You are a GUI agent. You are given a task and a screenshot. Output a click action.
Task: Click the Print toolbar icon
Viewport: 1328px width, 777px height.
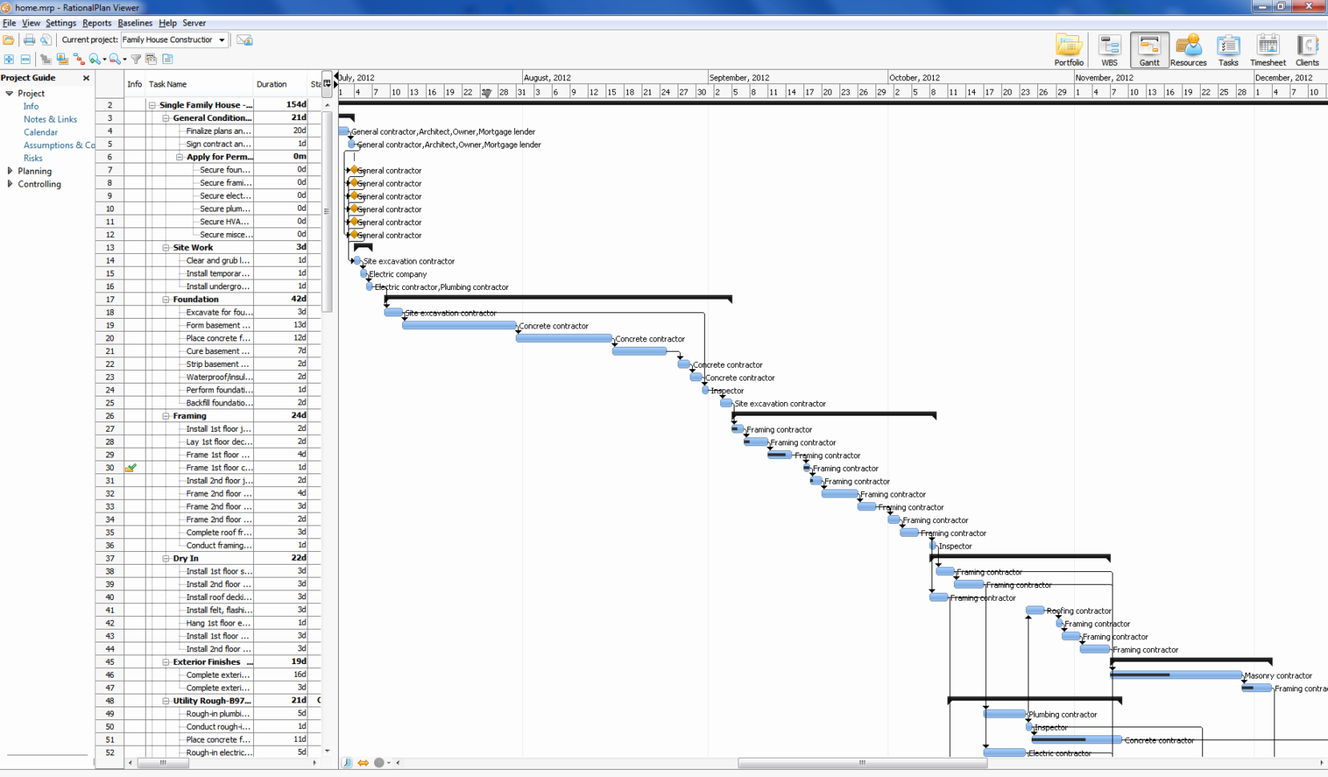point(29,39)
